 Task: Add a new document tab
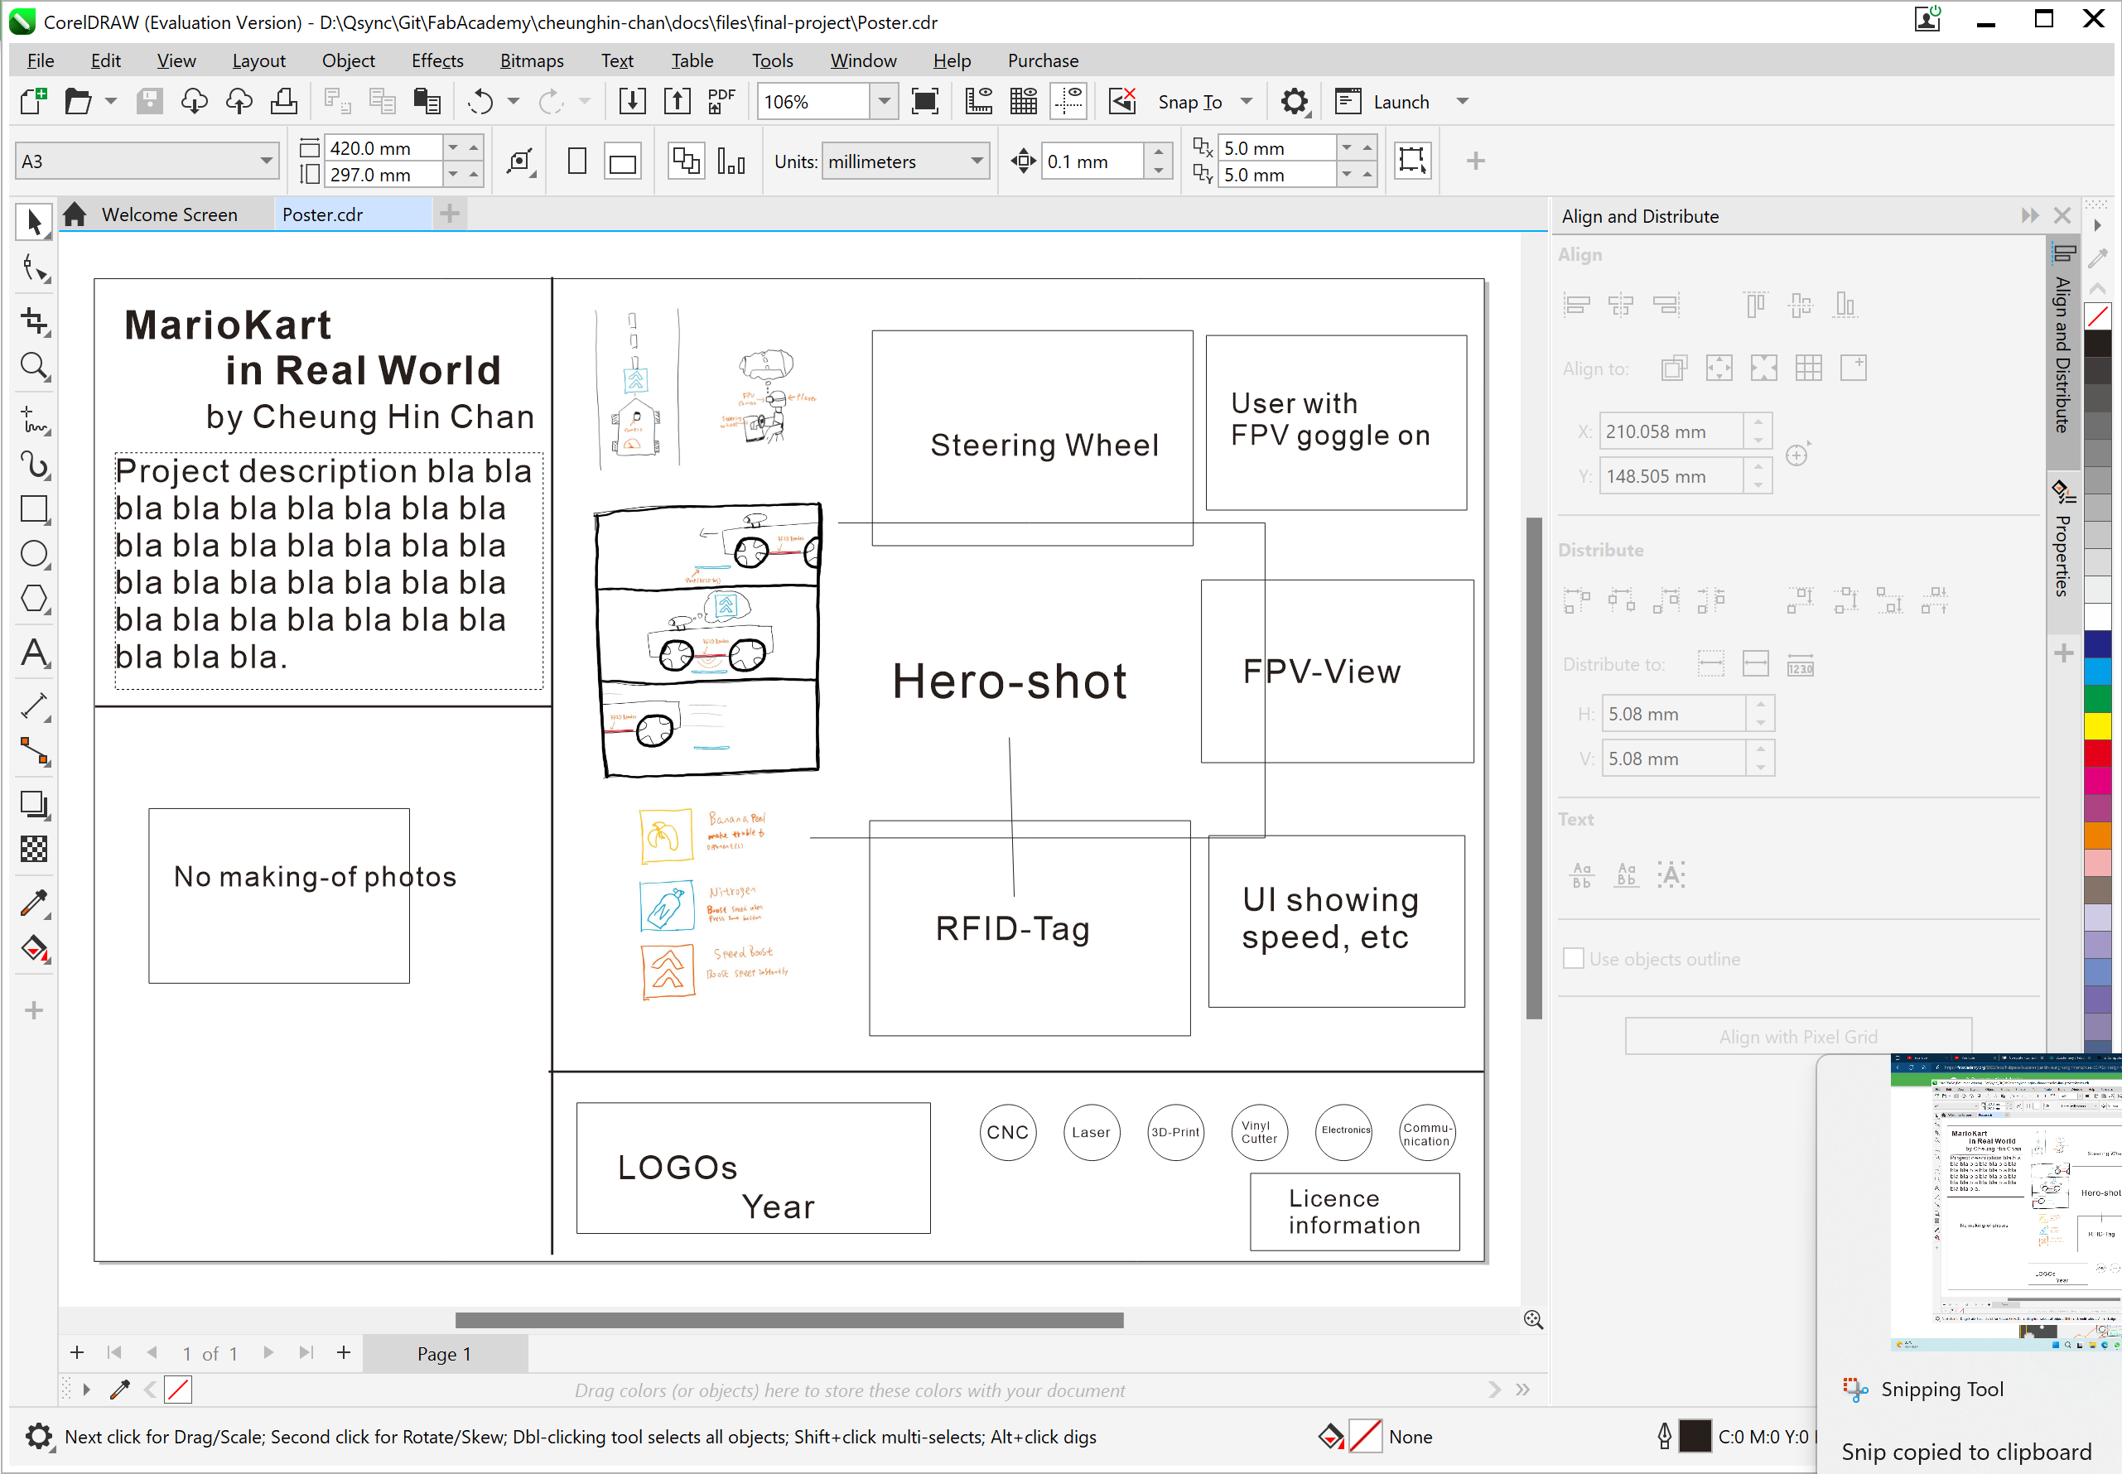tap(449, 214)
